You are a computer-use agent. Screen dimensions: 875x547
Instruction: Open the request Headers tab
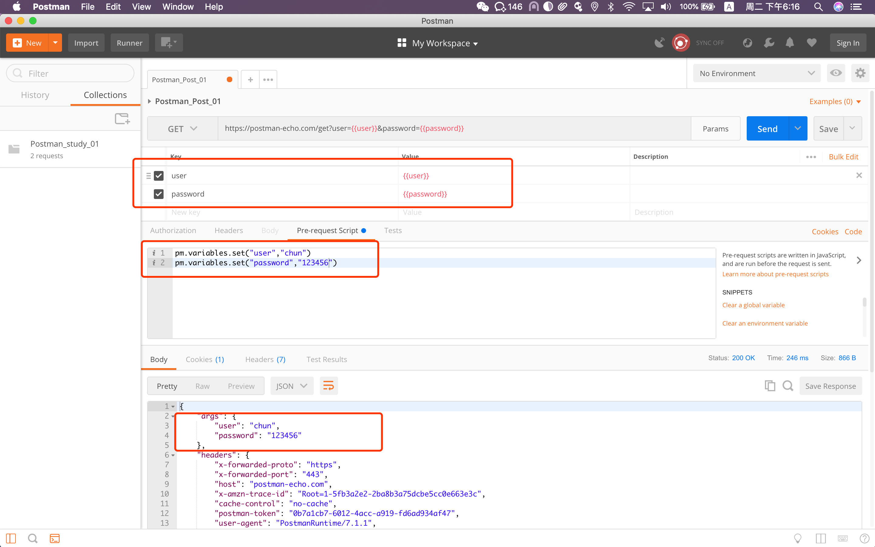click(x=229, y=230)
